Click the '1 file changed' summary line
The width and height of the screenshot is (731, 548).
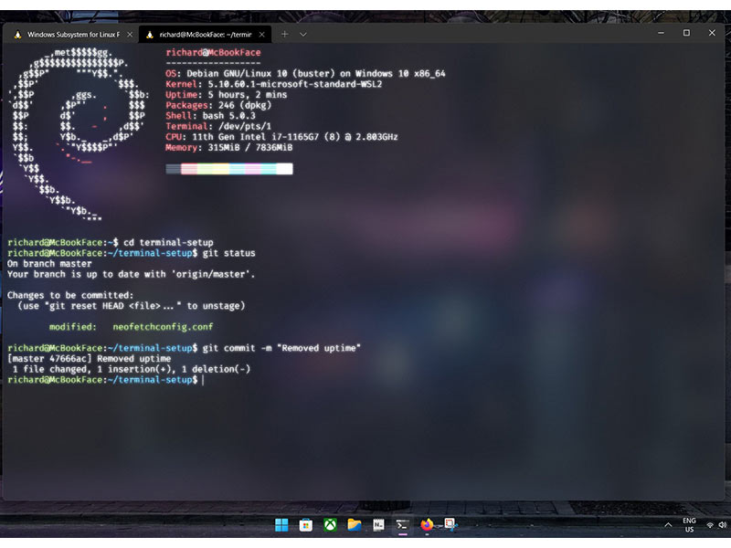click(131, 369)
